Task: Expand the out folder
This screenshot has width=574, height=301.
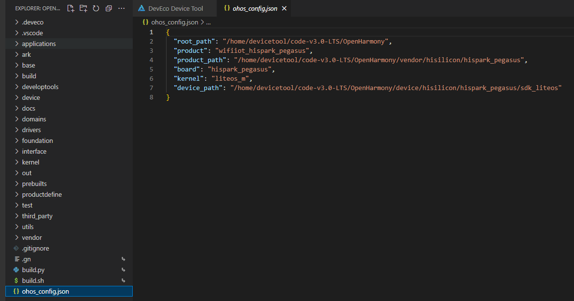Action: coord(69,173)
